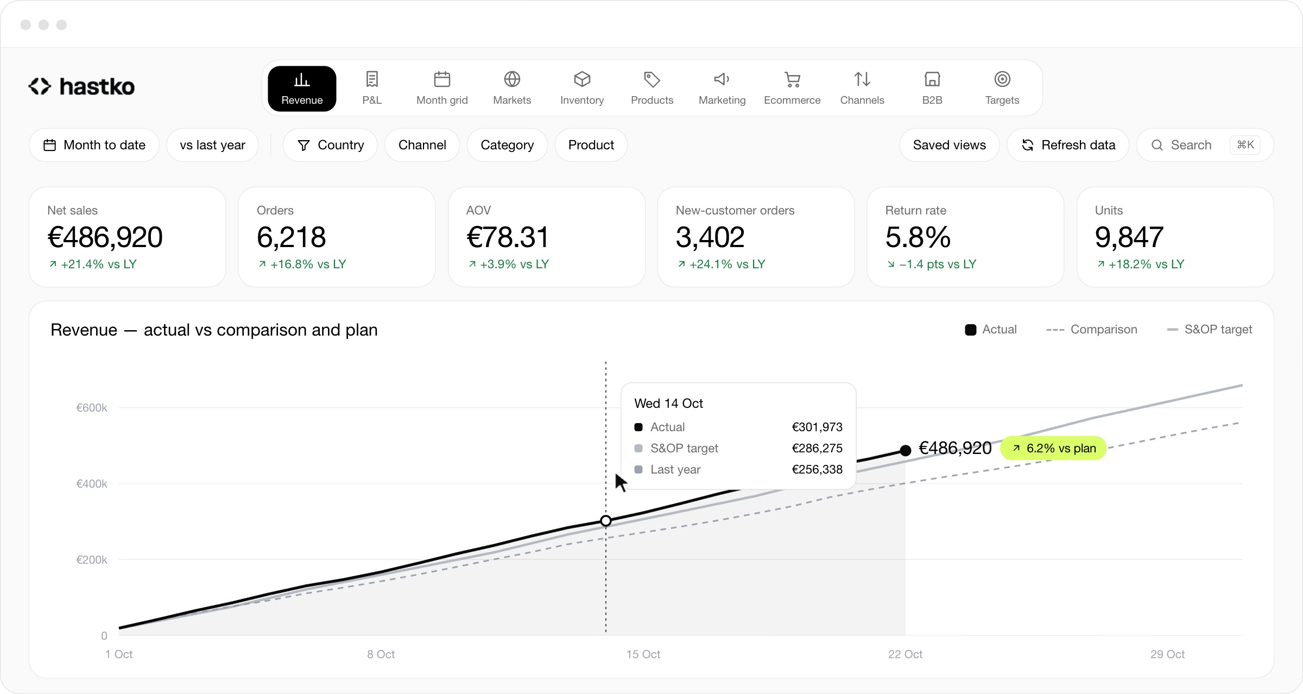This screenshot has width=1303, height=694.
Task: Select the New-customer orders card
Action: 756,237
